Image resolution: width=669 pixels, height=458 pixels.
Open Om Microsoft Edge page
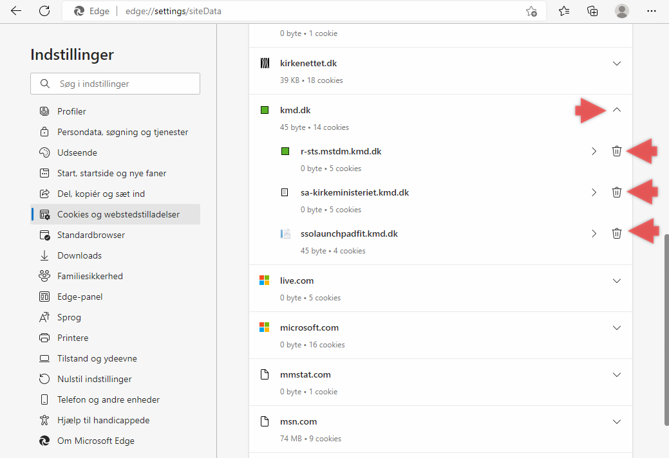[115, 441]
